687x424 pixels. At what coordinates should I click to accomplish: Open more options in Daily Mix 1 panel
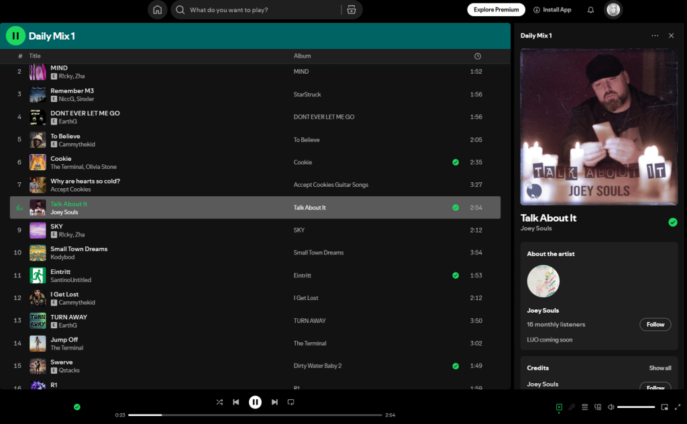tap(655, 36)
